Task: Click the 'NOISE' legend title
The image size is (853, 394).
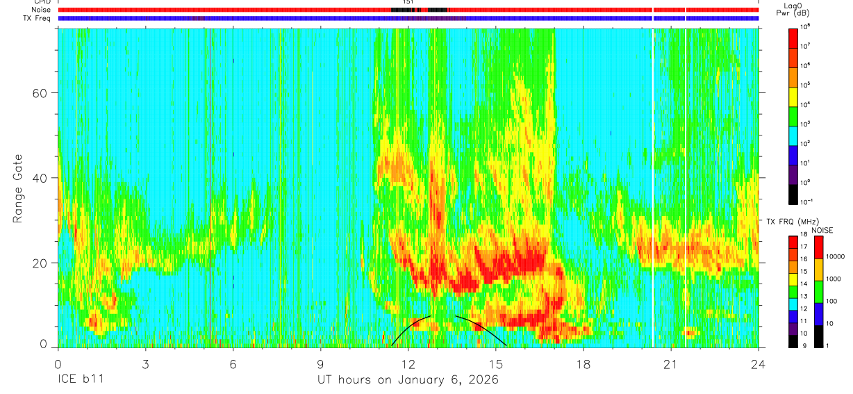Action: click(x=822, y=230)
